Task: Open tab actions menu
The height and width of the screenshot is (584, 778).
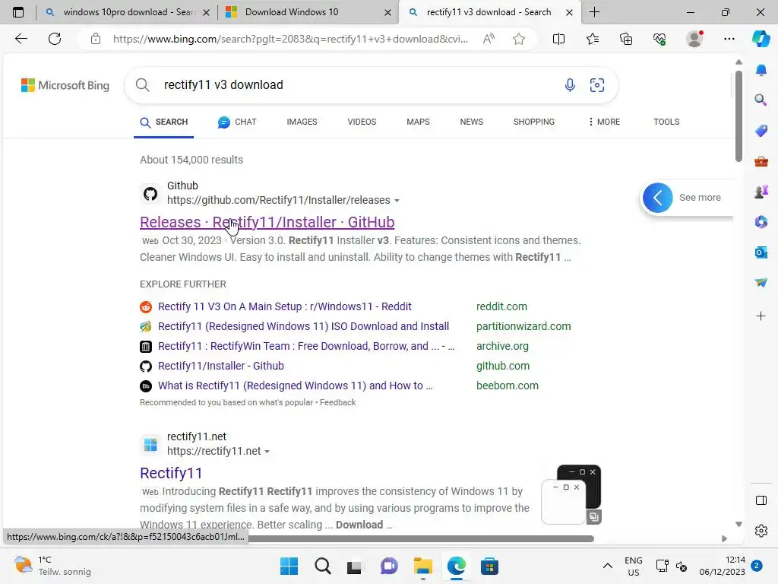Action: point(18,12)
